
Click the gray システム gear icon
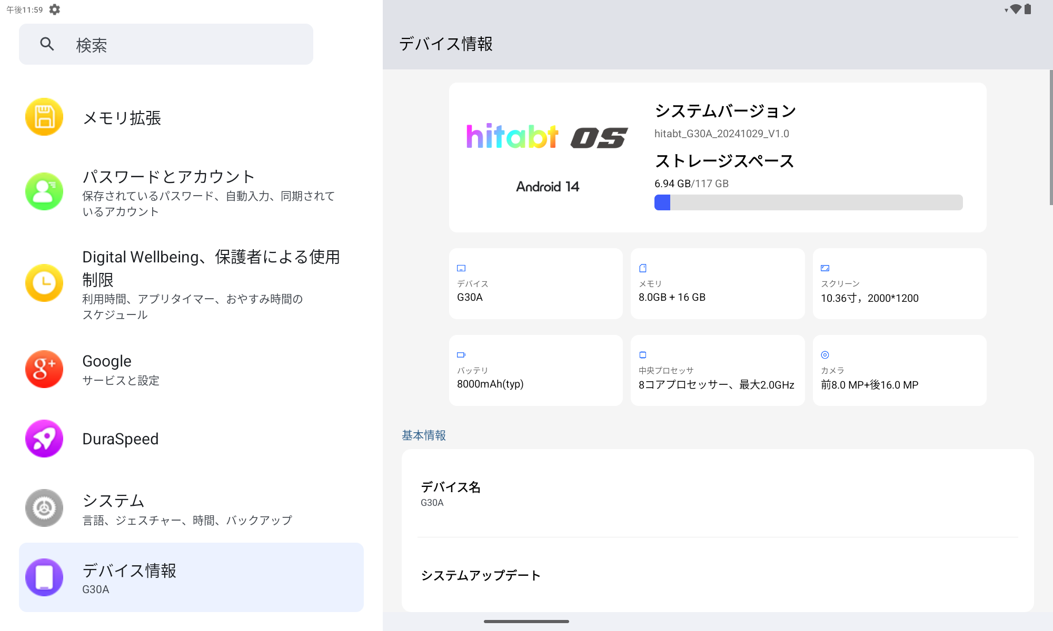(44, 508)
